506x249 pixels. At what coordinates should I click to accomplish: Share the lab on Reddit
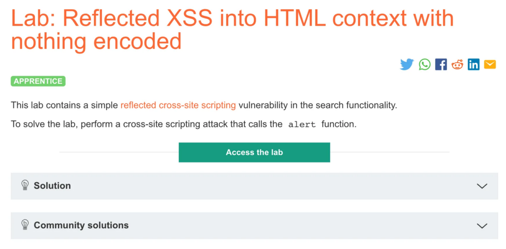coord(457,65)
